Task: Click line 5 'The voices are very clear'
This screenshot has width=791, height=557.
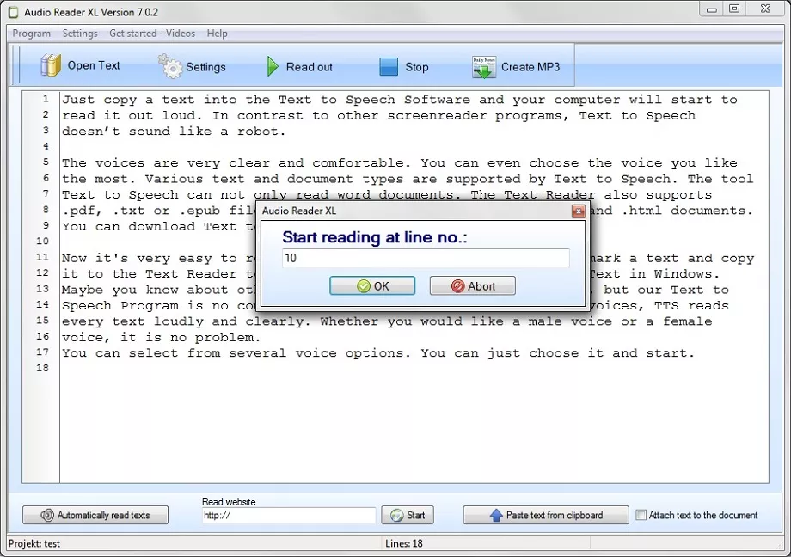Action: (400, 163)
